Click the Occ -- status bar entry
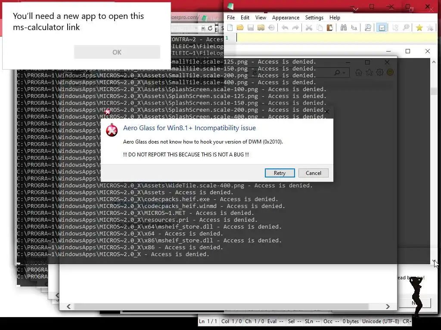 (331, 321)
